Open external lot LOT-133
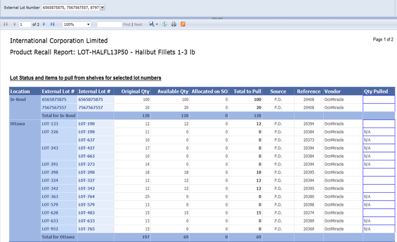This screenshot has height=242, width=397. pyautogui.click(x=50, y=124)
